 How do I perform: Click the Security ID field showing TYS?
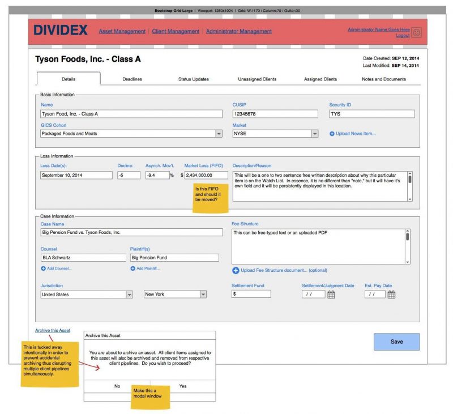pos(372,114)
